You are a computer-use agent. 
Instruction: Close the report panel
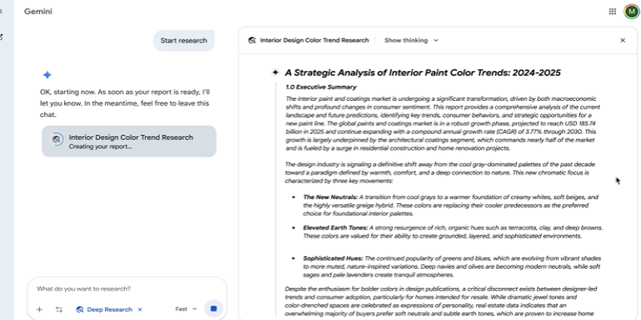(x=623, y=41)
